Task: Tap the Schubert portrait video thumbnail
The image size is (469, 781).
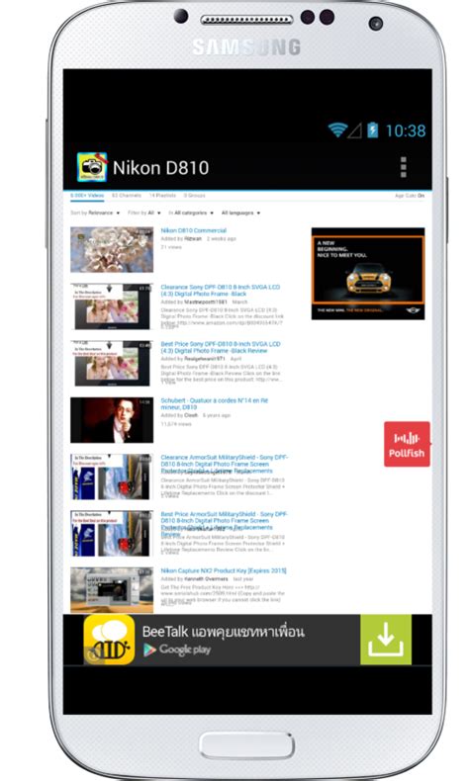Action: point(112,420)
